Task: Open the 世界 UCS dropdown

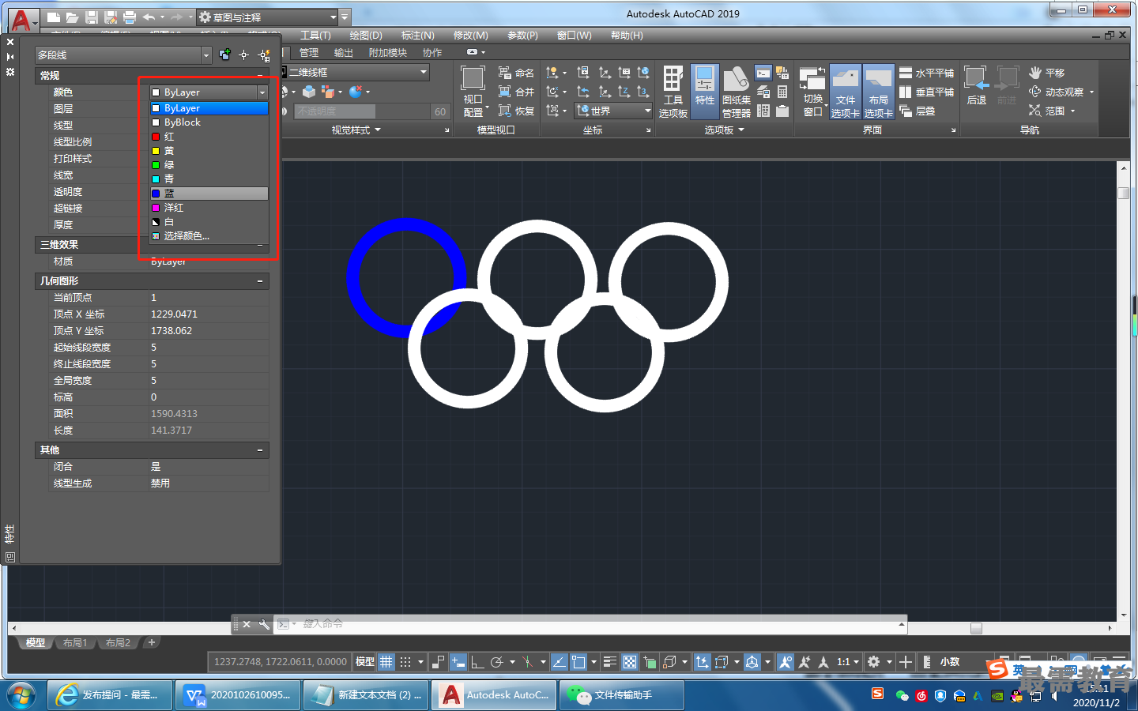Action: [x=613, y=111]
